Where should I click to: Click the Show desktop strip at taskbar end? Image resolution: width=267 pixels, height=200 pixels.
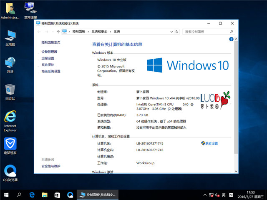[266, 195]
